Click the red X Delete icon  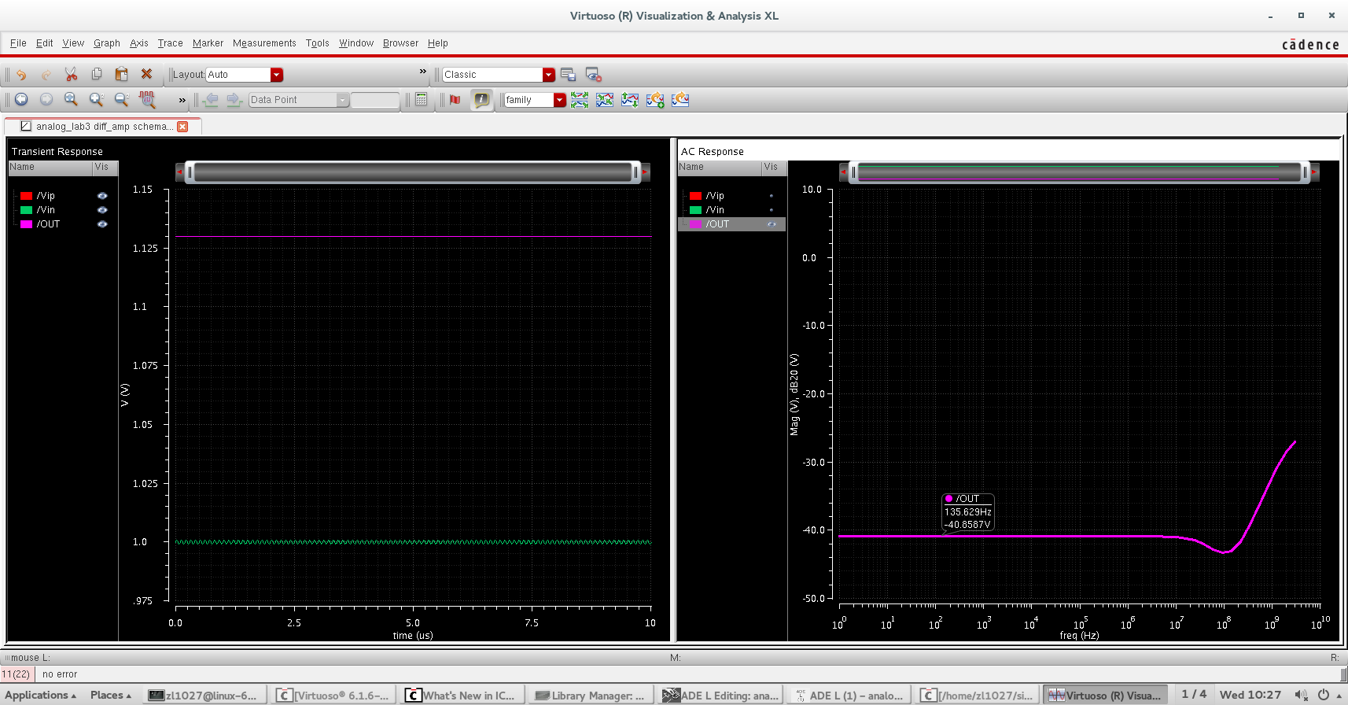pos(146,75)
